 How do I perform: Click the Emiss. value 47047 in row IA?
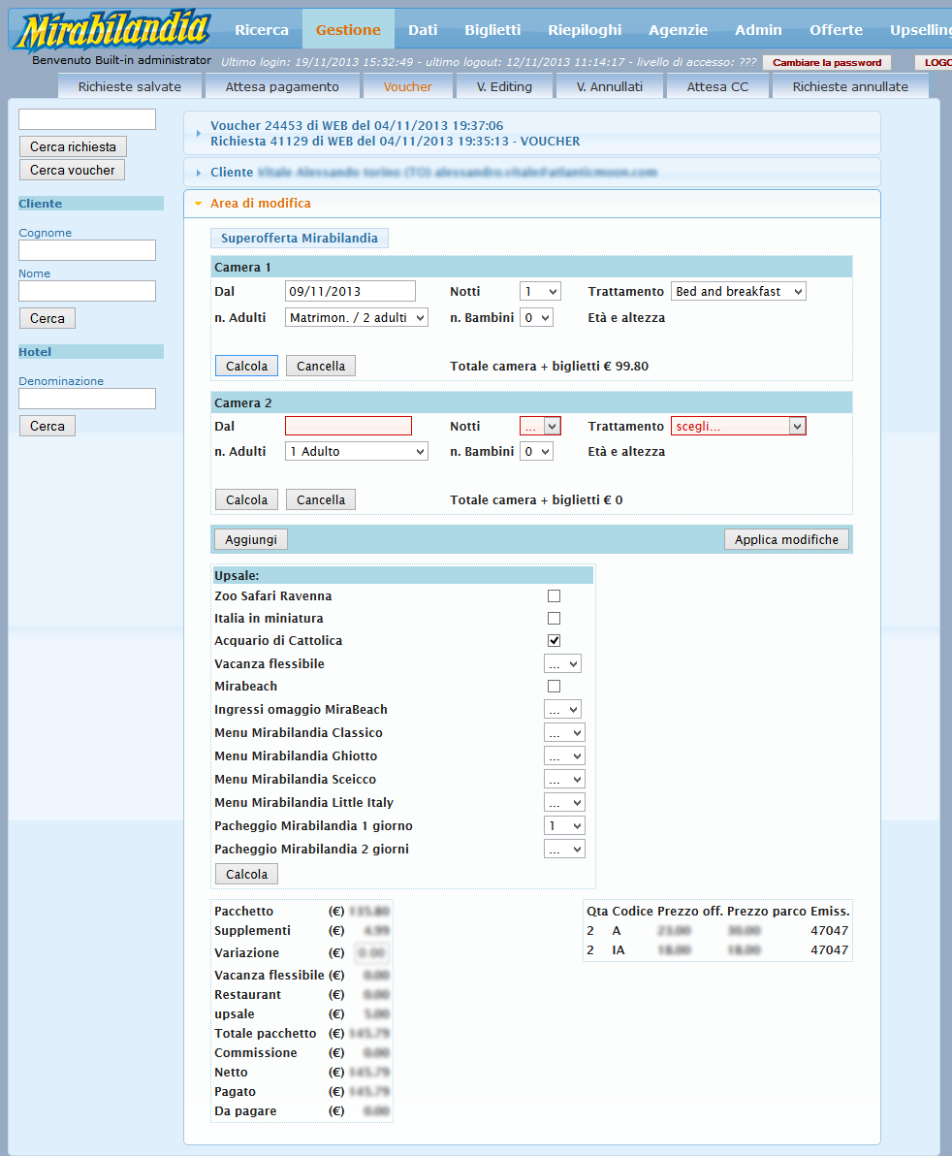(x=830, y=950)
